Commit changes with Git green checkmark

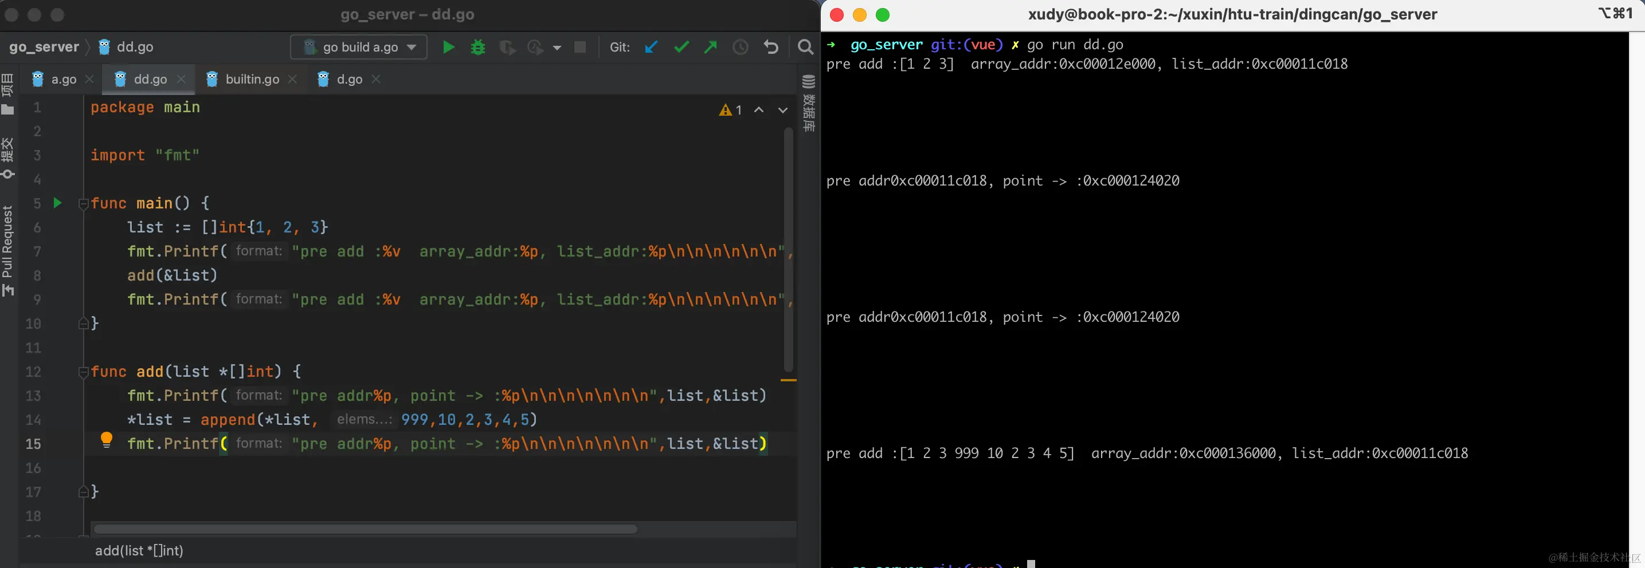coord(681,47)
